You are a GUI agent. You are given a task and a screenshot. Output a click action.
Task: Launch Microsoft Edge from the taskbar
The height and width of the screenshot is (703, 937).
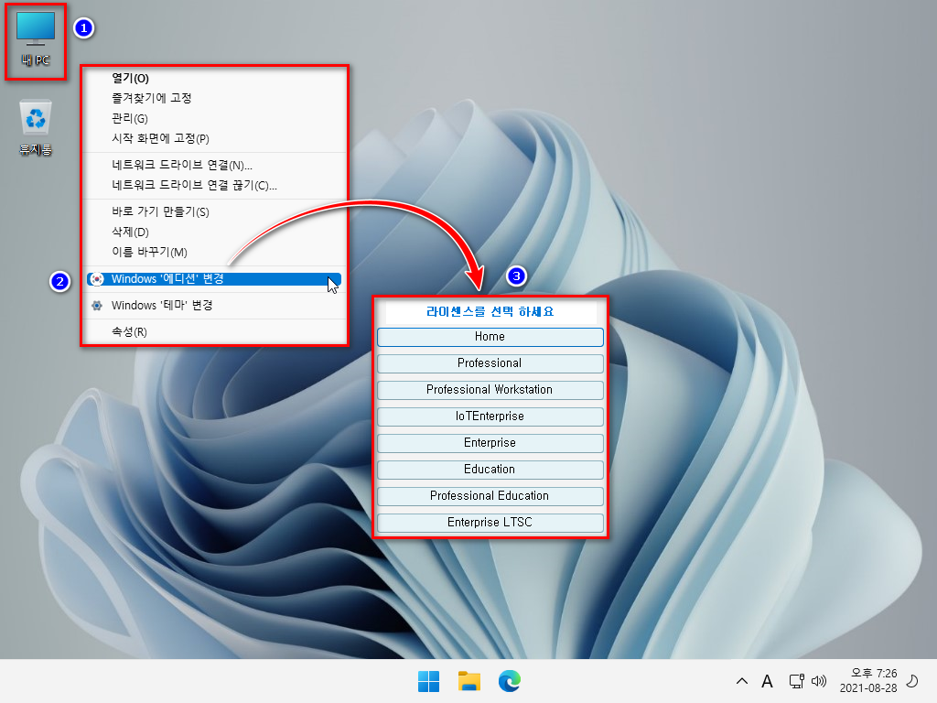click(x=509, y=681)
